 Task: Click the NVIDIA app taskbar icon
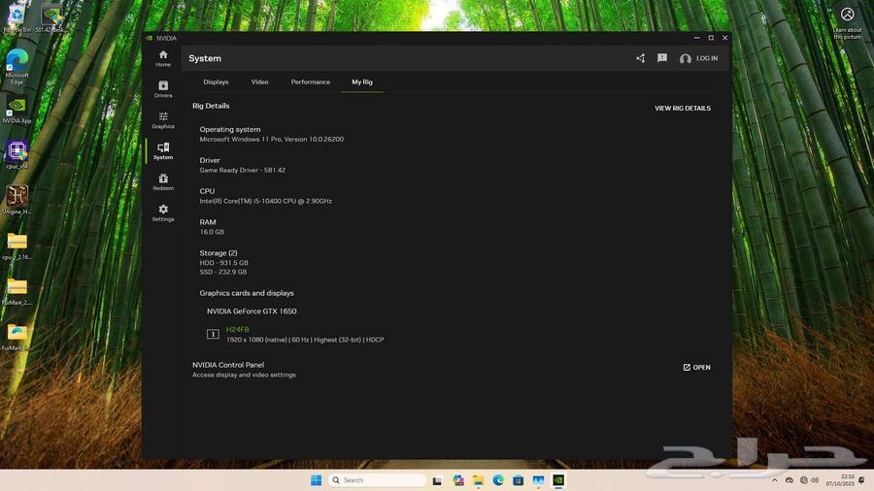[x=558, y=480]
